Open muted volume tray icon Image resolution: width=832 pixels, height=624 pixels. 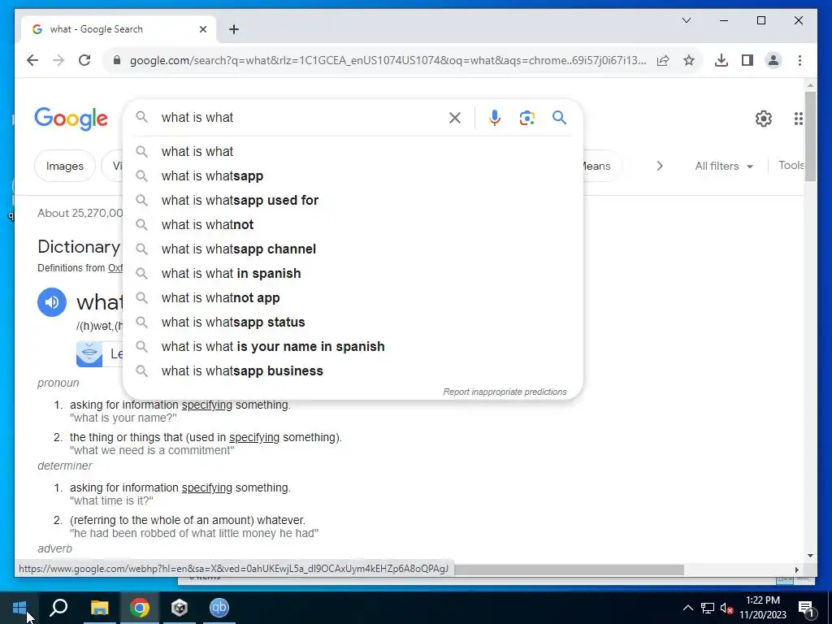pos(727,608)
